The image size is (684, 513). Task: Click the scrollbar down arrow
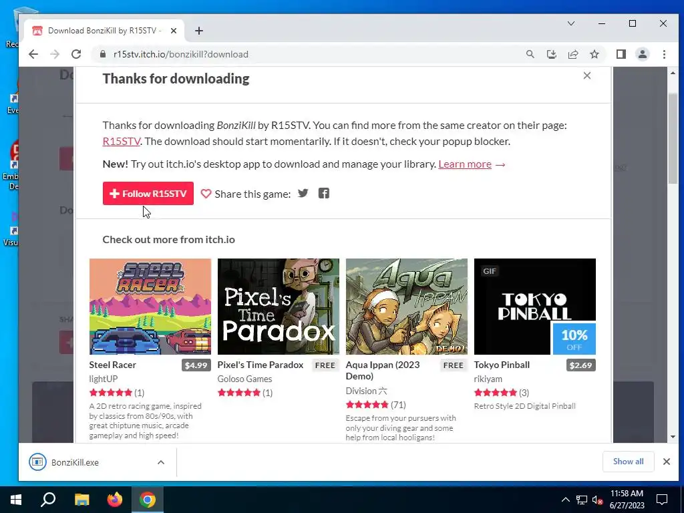(673, 437)
